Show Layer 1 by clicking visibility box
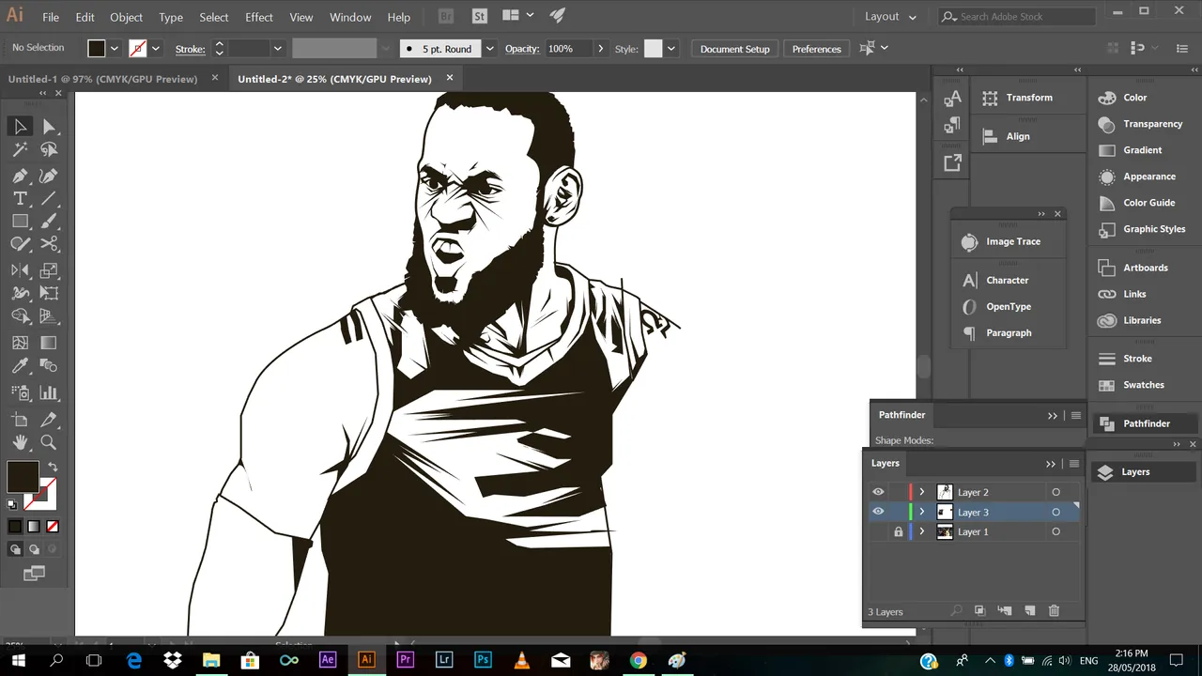 (x=878, y=531)
